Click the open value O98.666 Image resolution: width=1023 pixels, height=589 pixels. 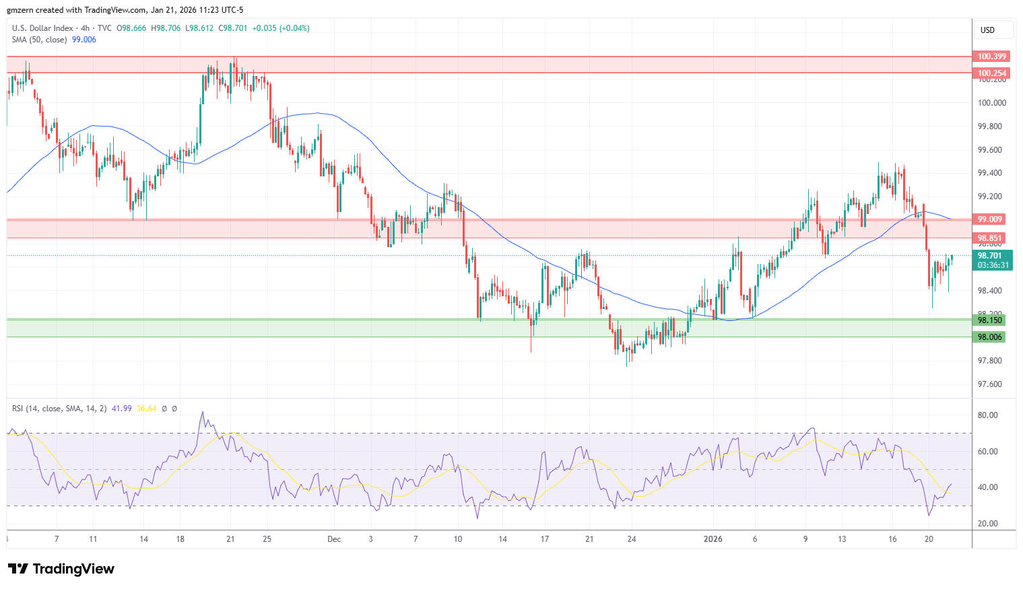click(x=132, y=28)
